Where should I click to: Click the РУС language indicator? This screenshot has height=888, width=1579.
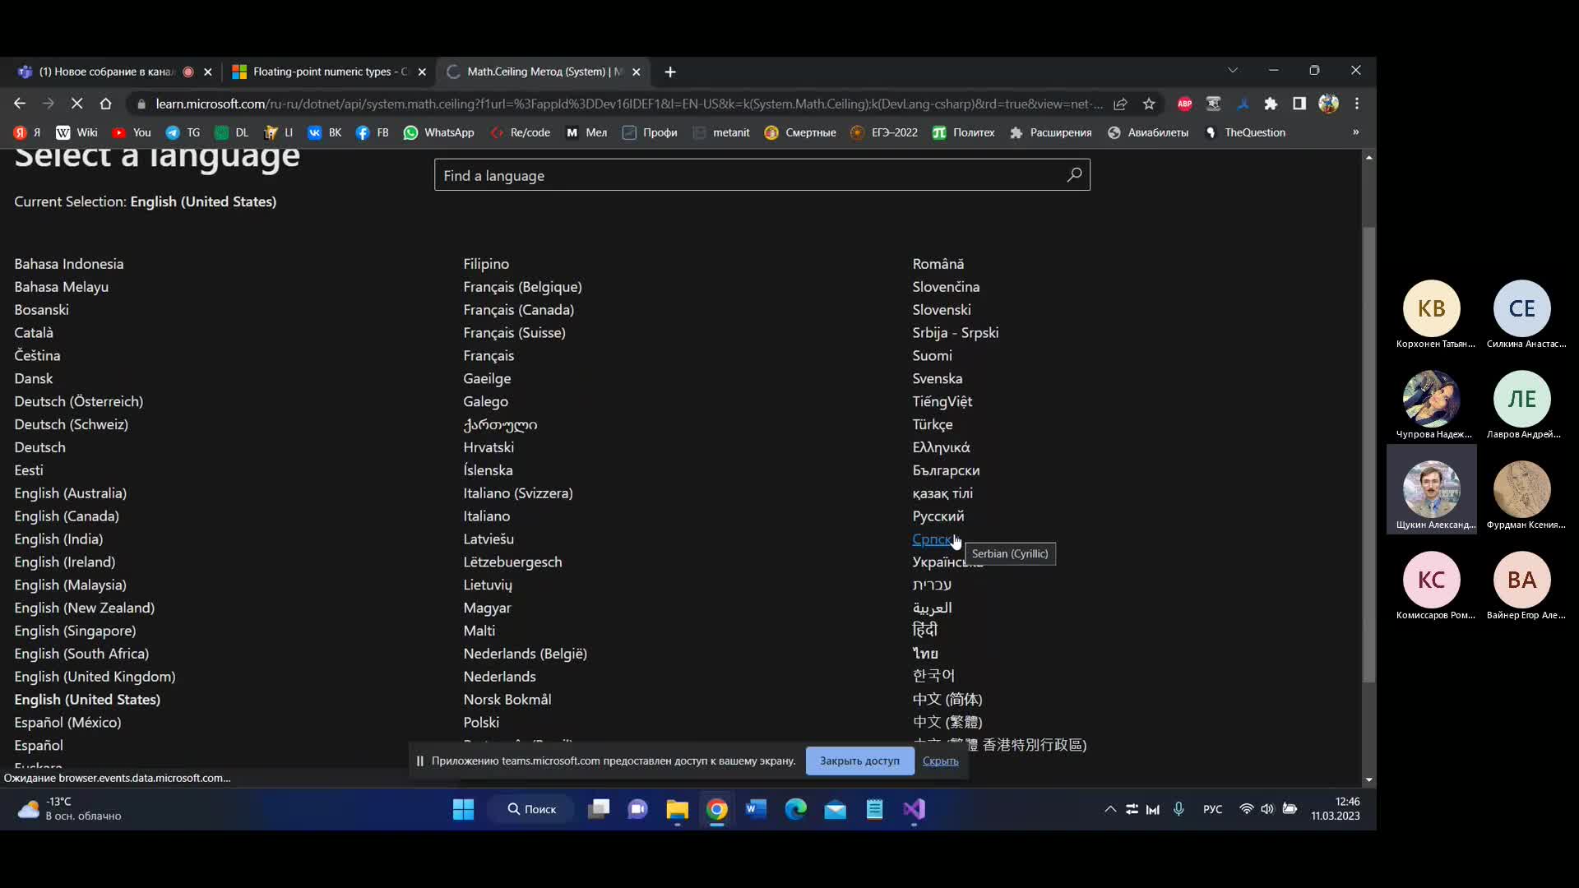tap(1212, 809)
